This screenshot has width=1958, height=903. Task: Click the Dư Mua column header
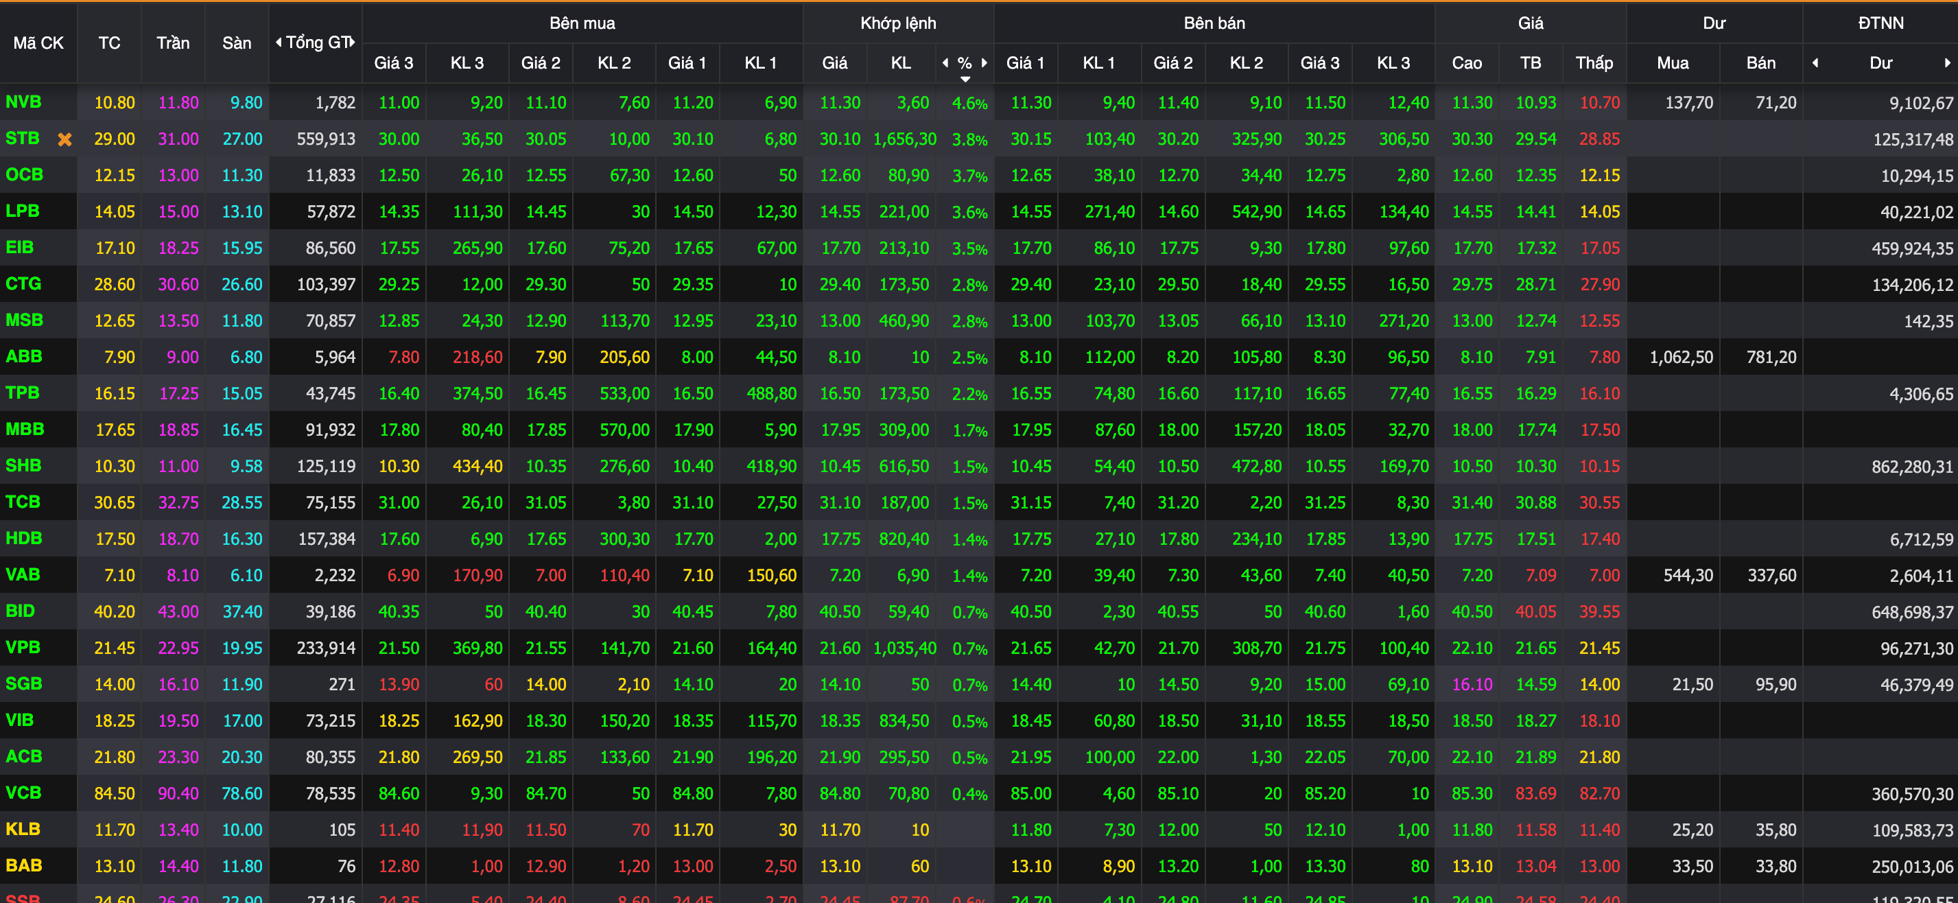pos(1673,63)
